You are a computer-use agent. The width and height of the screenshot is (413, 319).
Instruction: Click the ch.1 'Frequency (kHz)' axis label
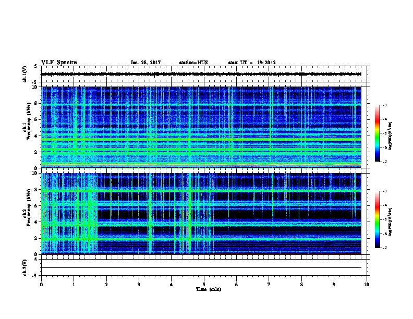[x=29, y=121]
